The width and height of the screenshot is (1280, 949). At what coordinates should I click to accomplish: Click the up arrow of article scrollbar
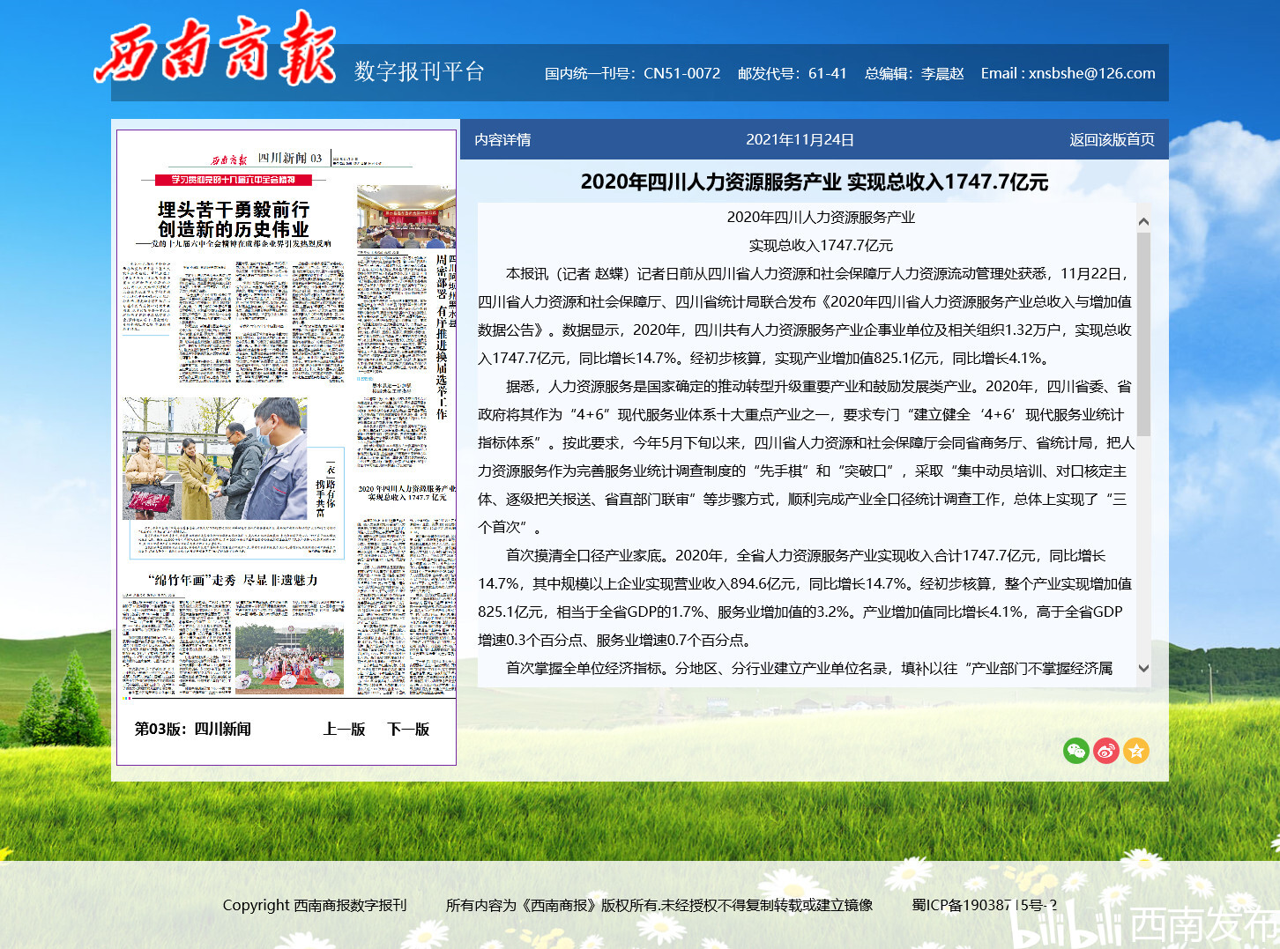(x=1143, y=221)
